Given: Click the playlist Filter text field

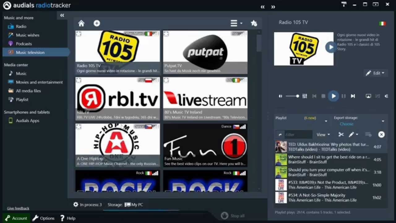Looking at the screenshot, I should pyautogui.click(x=298, y=134).
